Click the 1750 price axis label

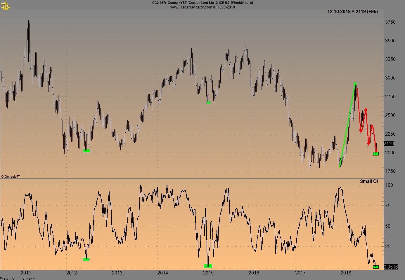pos(390,171)
